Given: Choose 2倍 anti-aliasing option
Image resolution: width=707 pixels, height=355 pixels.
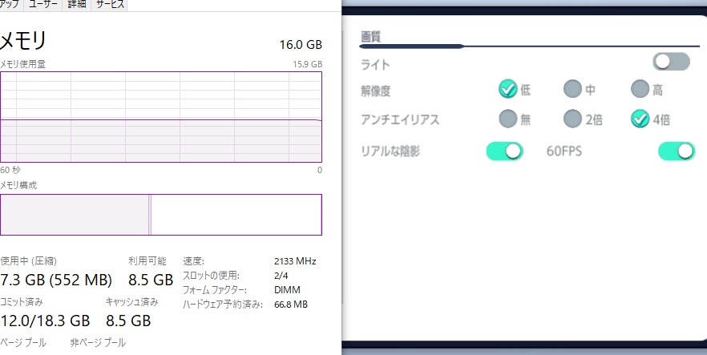Looking at the screenshot, I should point(572,119).
